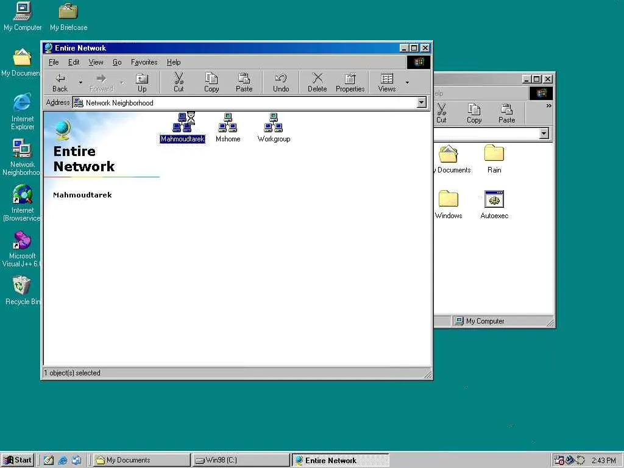This screenshot has height=468, width=624.
Task: Open the View menu
Action: tap(96, 62)
